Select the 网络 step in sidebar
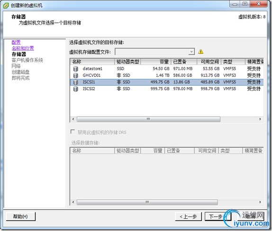The height and width of the screenshot is (231, 272). (16, 66)
